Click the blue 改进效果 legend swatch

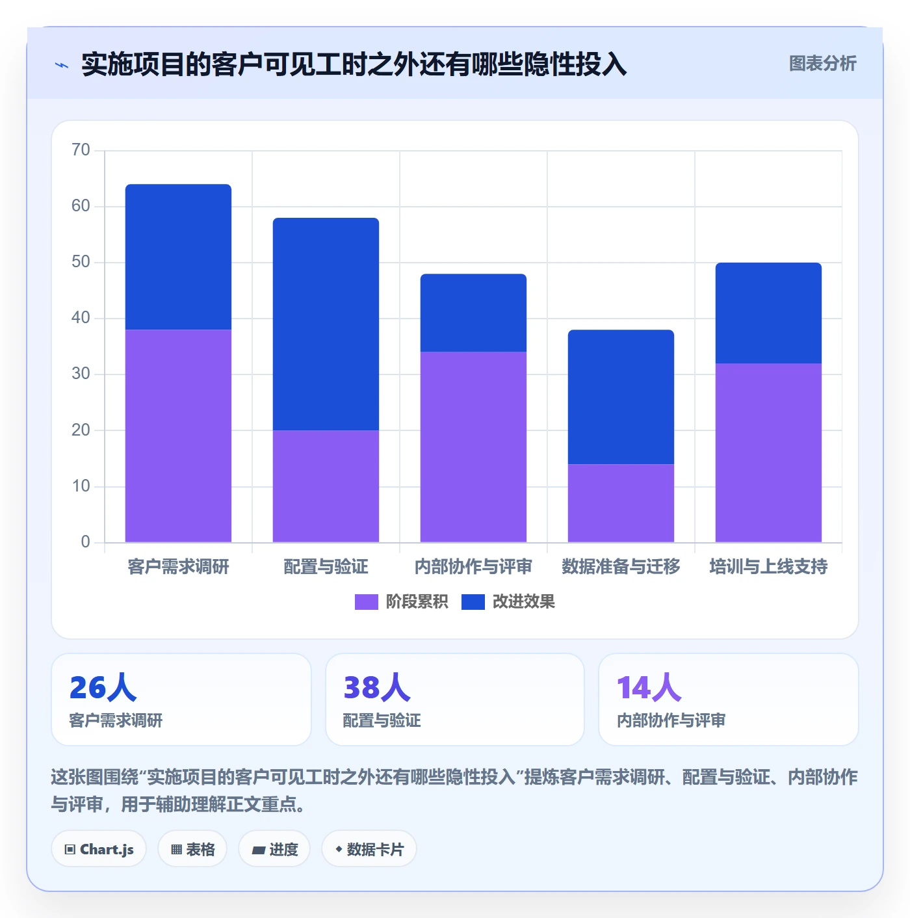click(x=473, y=602)
